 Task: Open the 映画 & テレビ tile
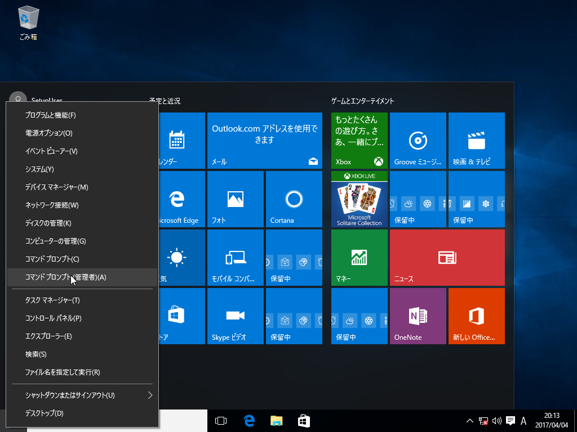477,140
